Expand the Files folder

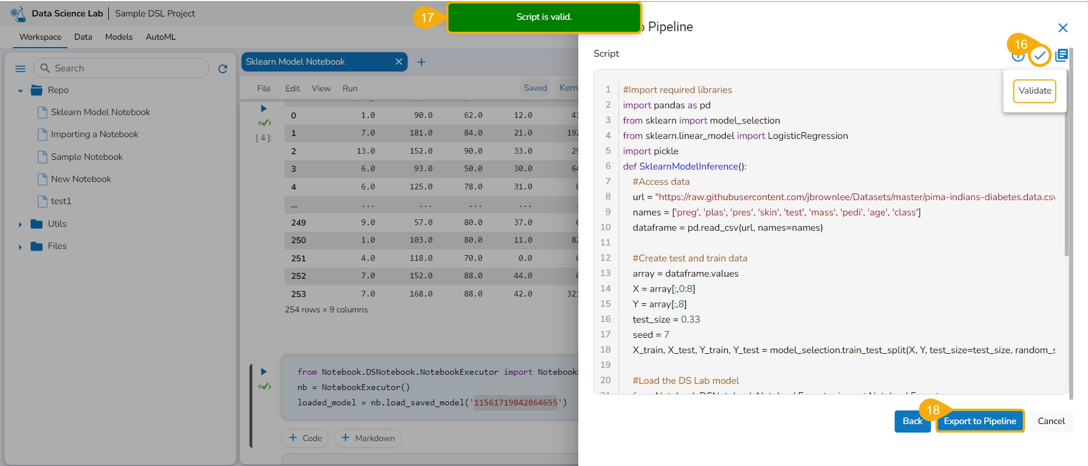(20, 247)
